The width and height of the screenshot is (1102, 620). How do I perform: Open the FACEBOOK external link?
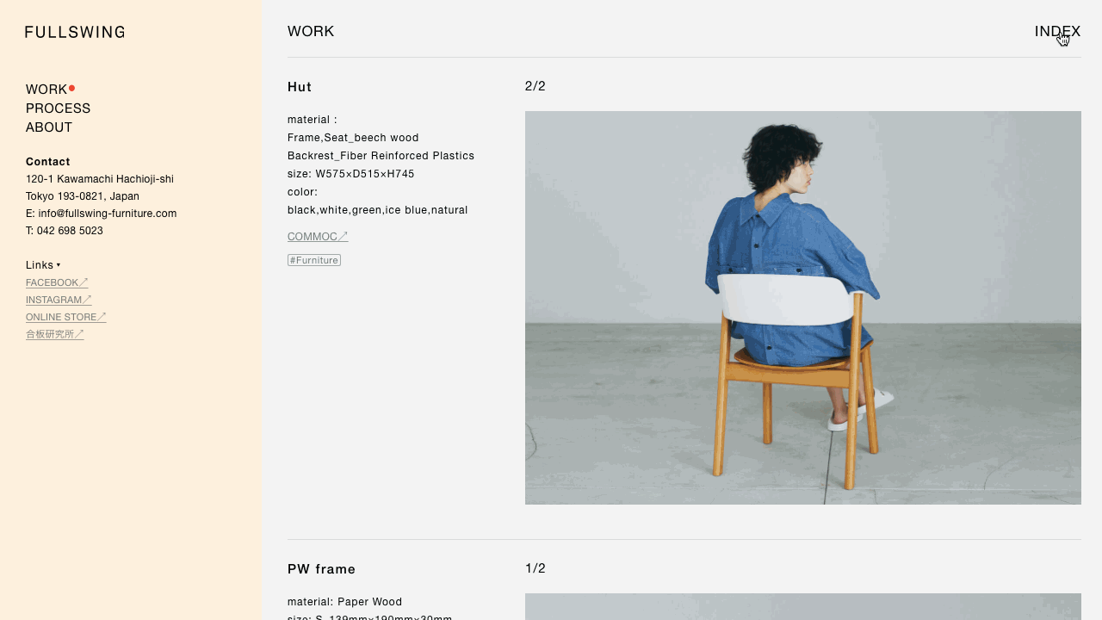coord(57,282)
